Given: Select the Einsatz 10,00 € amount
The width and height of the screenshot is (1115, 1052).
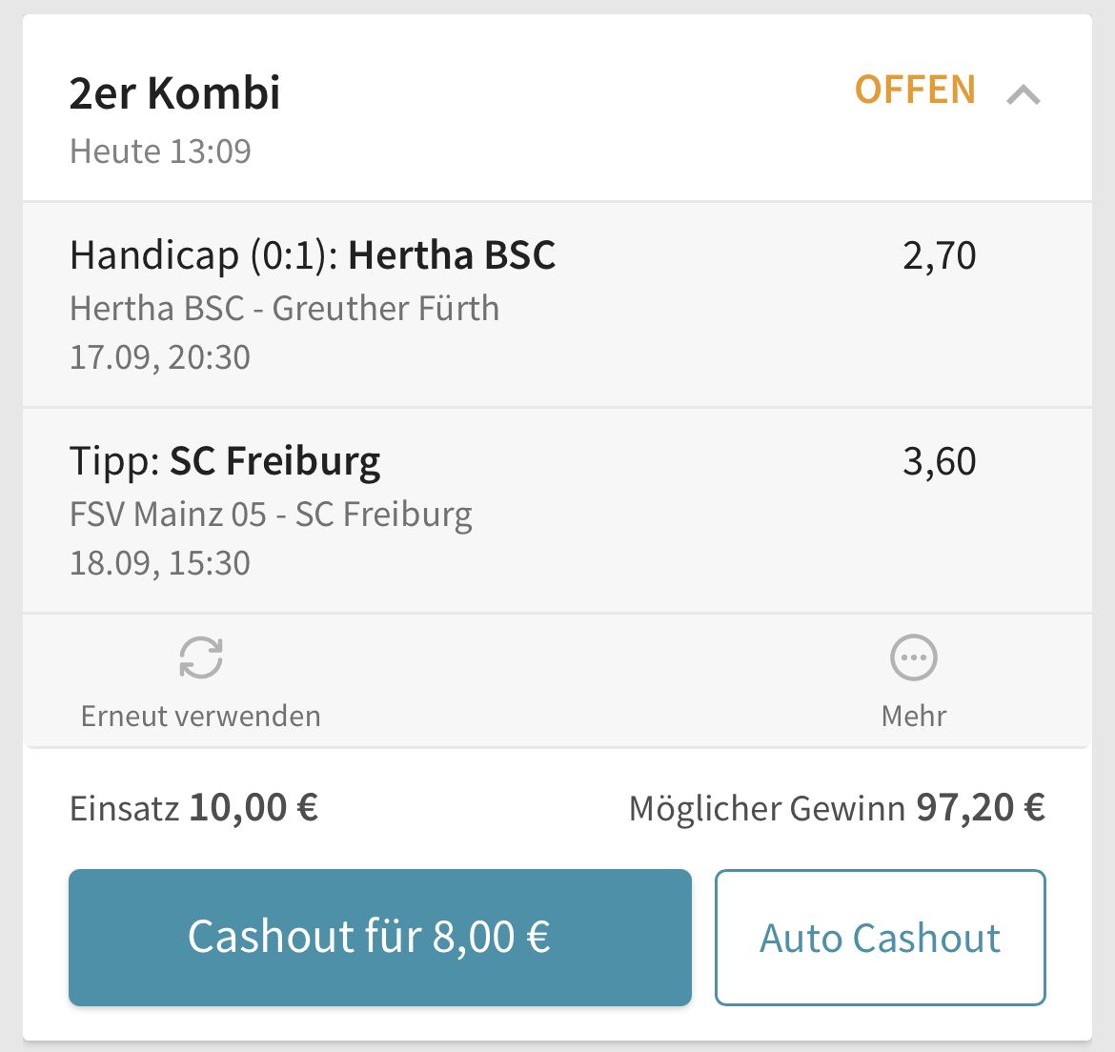Looking at the screenshot, I should pyautogui.click(x=193, y=808).
